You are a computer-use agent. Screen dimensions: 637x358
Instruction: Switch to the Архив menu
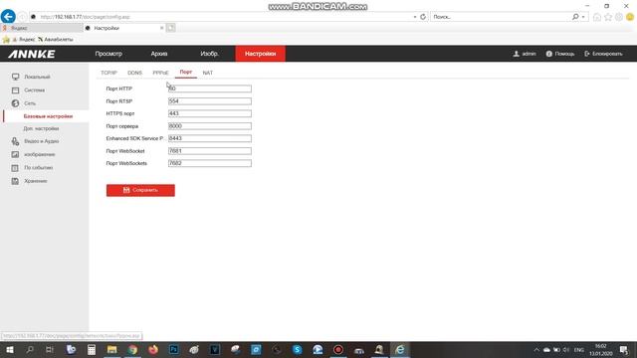coord(159,54)
